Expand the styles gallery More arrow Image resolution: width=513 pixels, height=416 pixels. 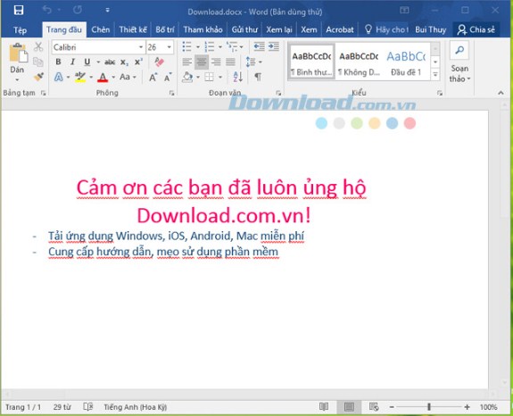click(x=435, y=75)
